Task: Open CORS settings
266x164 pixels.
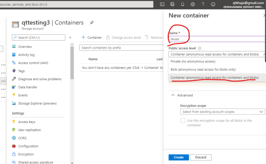Action: (22, 138)
